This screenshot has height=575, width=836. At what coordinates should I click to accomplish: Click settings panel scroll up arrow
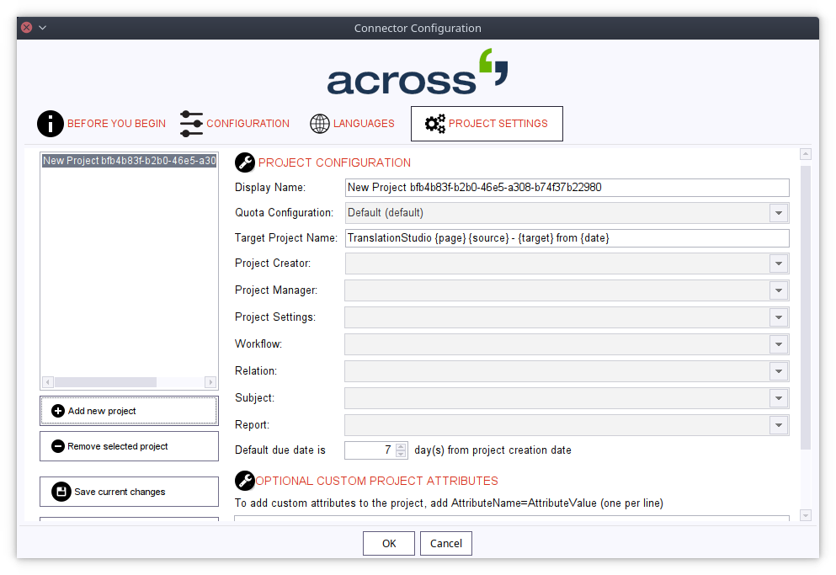(x=806, y=154)
